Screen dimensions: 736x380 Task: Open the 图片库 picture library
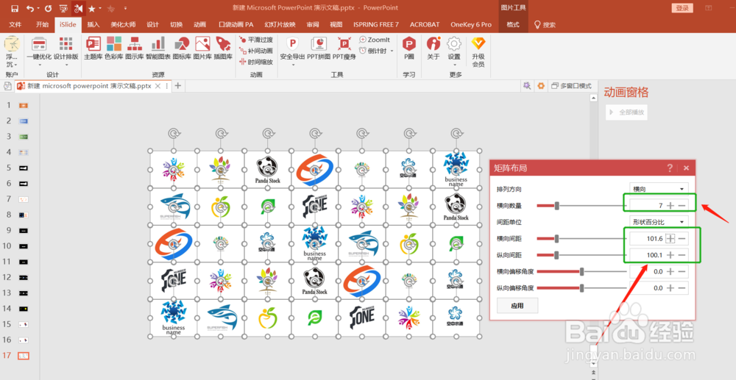pyautogui.click(x=202, y=49)
